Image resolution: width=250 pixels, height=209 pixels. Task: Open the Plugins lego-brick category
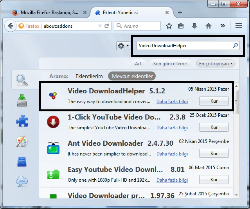pyautogui.click(x=22, y=161)
